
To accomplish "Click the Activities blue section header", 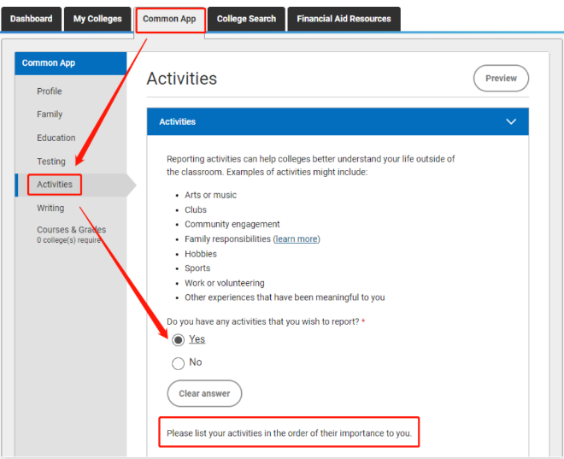I will click(338, 121).
